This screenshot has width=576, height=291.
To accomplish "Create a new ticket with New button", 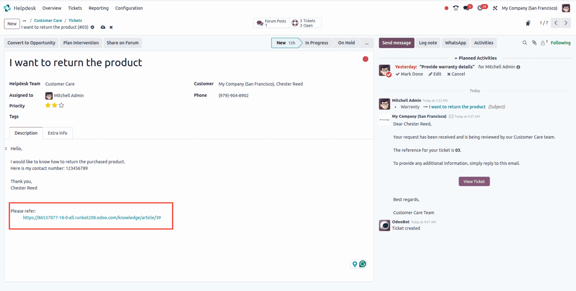I will pos(12,24).
